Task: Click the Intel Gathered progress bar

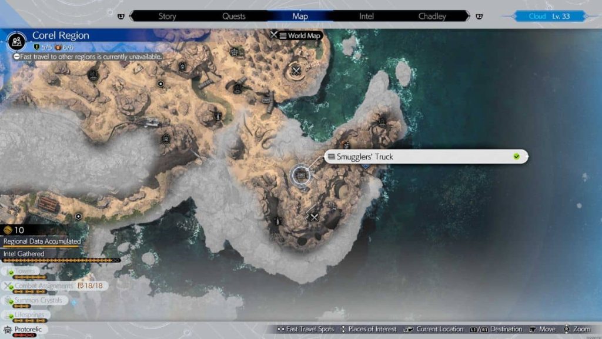Action: [x=61, y=260]
